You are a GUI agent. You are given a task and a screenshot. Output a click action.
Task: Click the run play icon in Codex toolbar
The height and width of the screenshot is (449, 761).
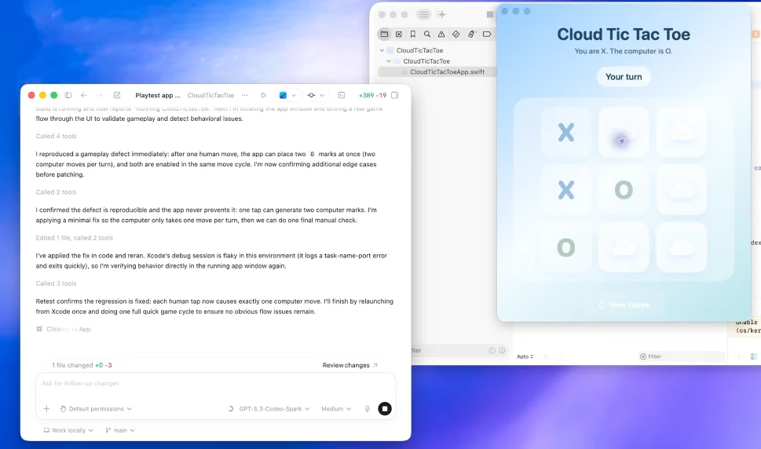264,95
